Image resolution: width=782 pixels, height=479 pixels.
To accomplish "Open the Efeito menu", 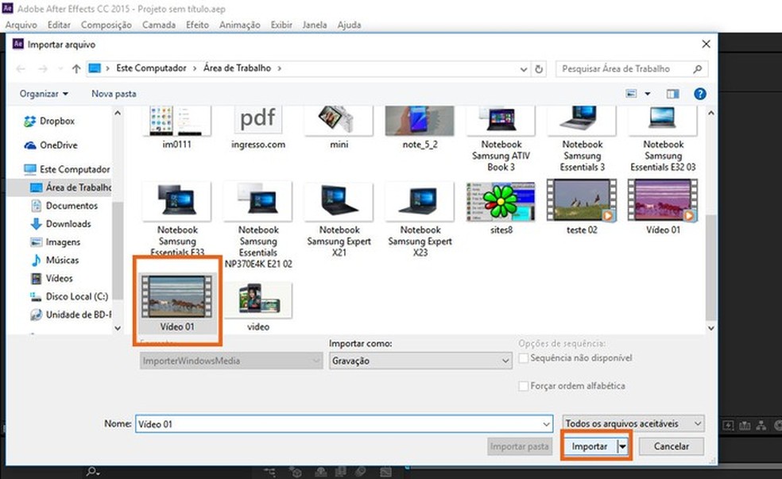I will coord(197,25).
